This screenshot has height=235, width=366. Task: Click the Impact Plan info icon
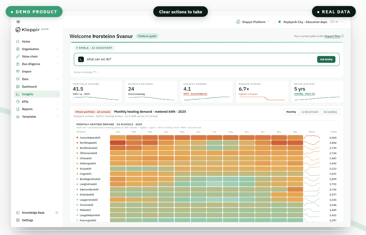[342, 36]
